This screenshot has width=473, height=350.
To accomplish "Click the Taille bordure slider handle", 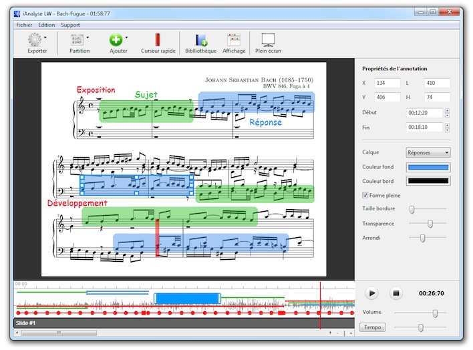I will click(412, 209).
